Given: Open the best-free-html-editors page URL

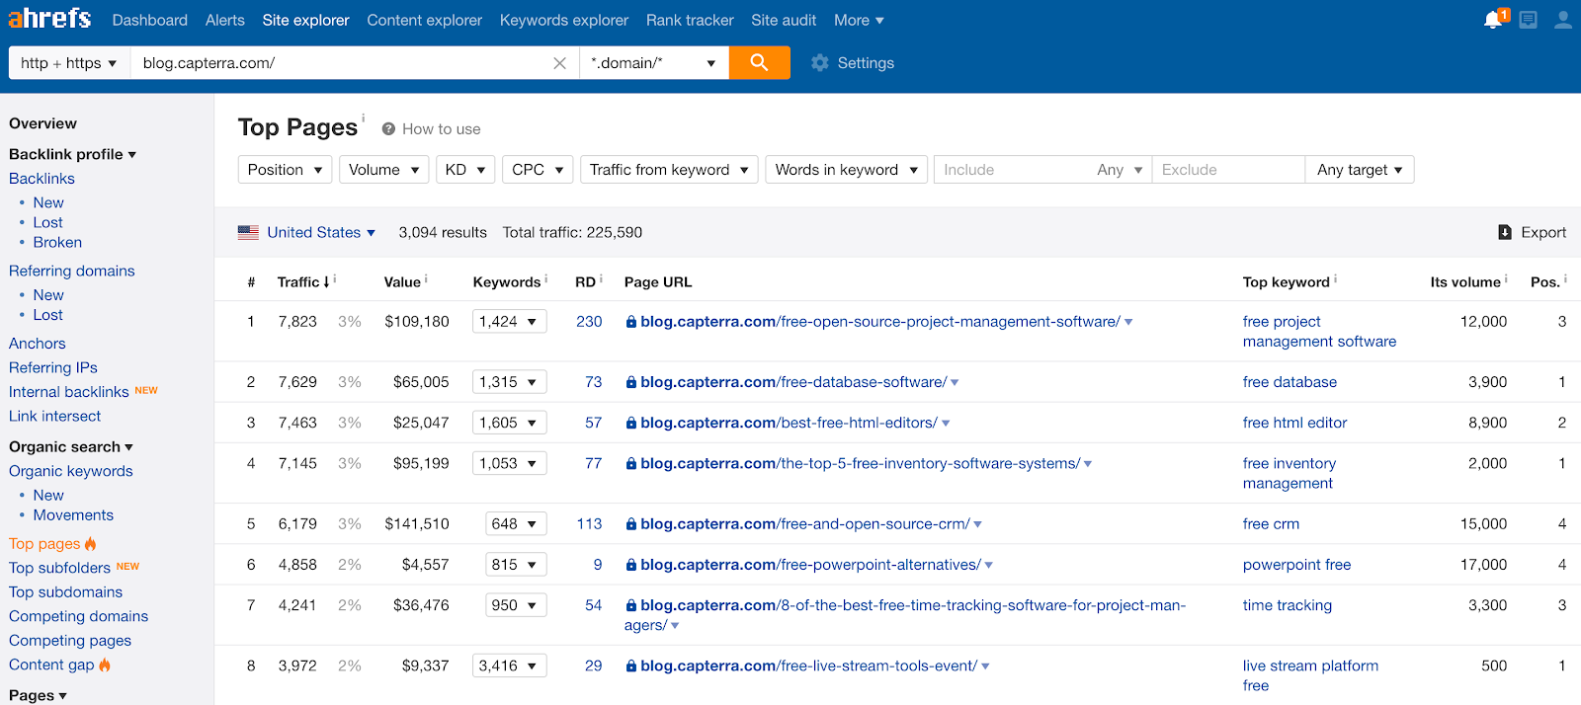Looking at the screenshot, I should tap(789, 423).
